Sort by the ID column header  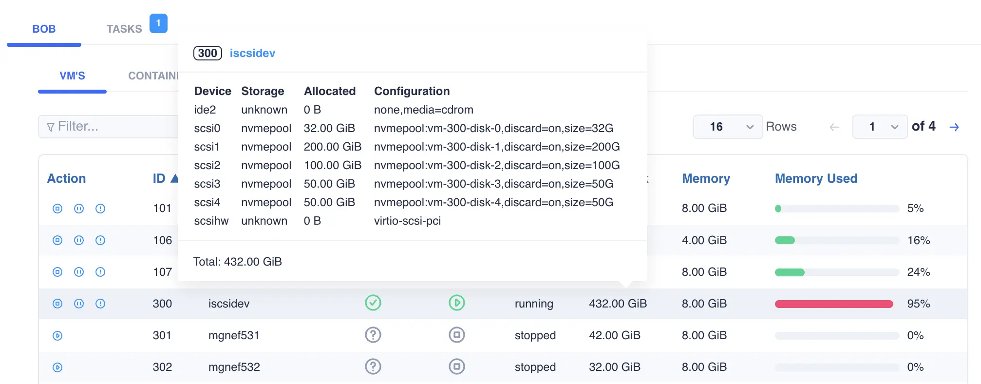coord(159,178)
